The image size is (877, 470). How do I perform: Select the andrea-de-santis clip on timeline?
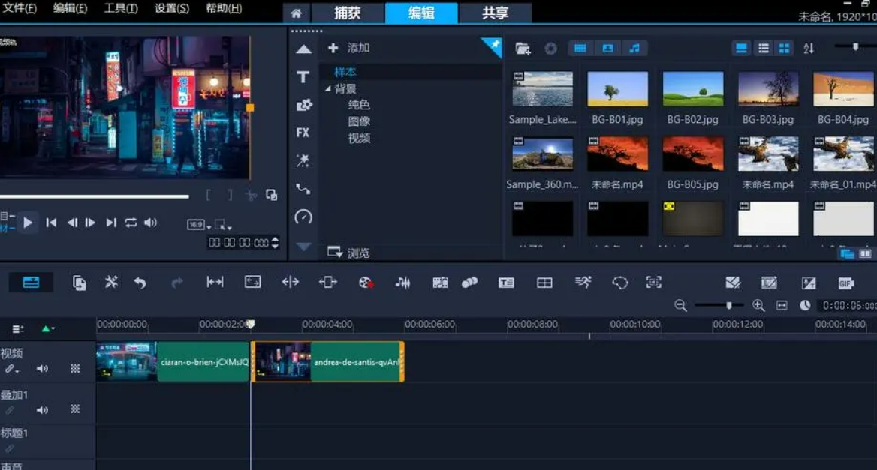[x=328, y=362]
